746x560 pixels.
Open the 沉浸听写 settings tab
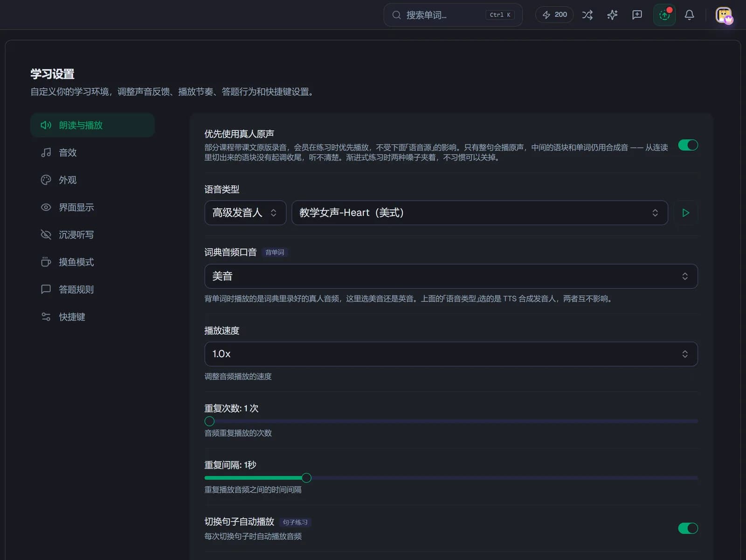pos(92,235)
